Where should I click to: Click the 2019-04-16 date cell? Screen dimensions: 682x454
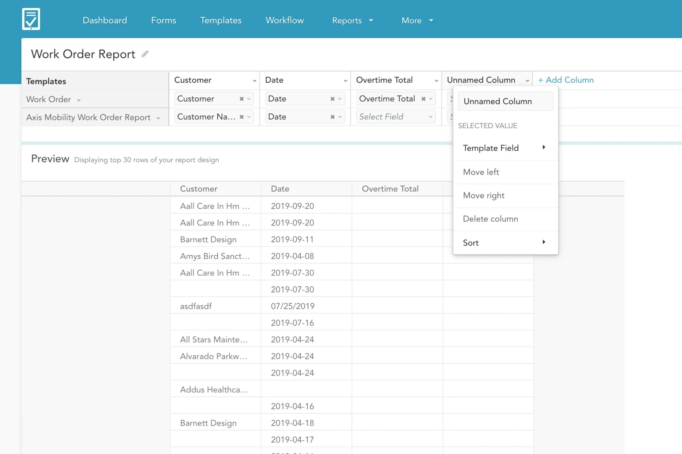306,406
